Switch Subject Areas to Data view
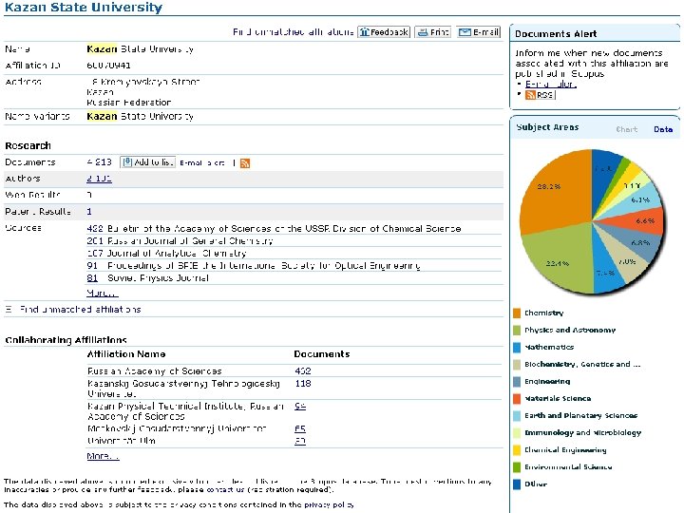 click(x=663, y=129)
